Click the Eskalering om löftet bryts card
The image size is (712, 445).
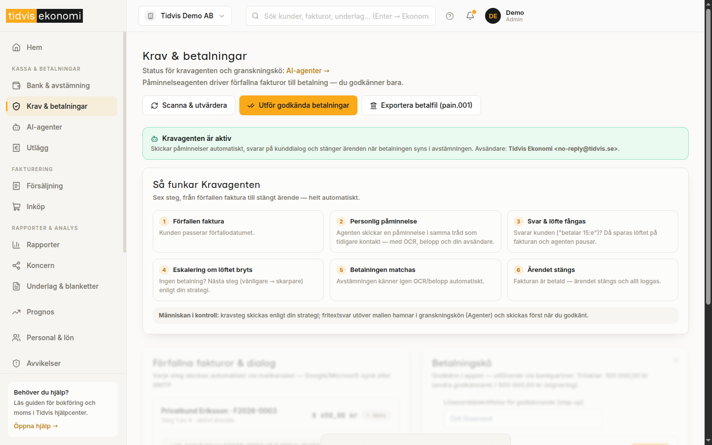click(238, 280)
